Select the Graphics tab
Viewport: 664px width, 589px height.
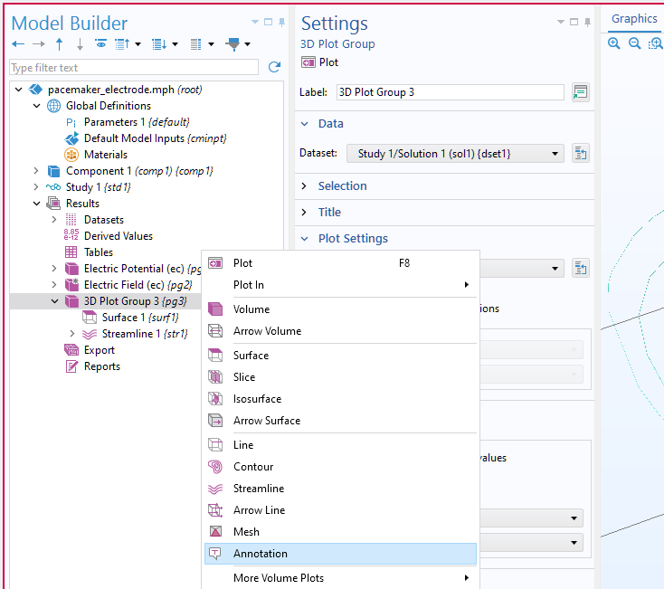pos(633,19)
